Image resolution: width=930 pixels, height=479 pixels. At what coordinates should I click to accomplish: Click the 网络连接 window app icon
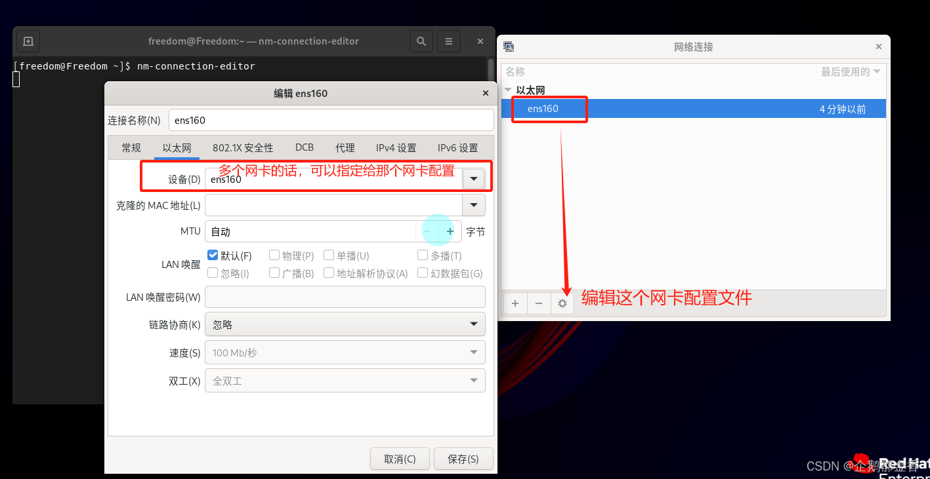click(x=508, y=47)
